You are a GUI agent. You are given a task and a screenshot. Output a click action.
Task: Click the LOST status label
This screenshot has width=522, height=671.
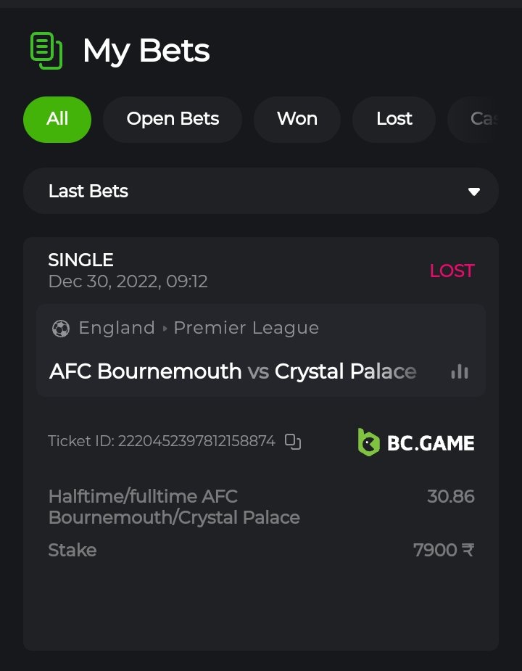pos(452,271)
